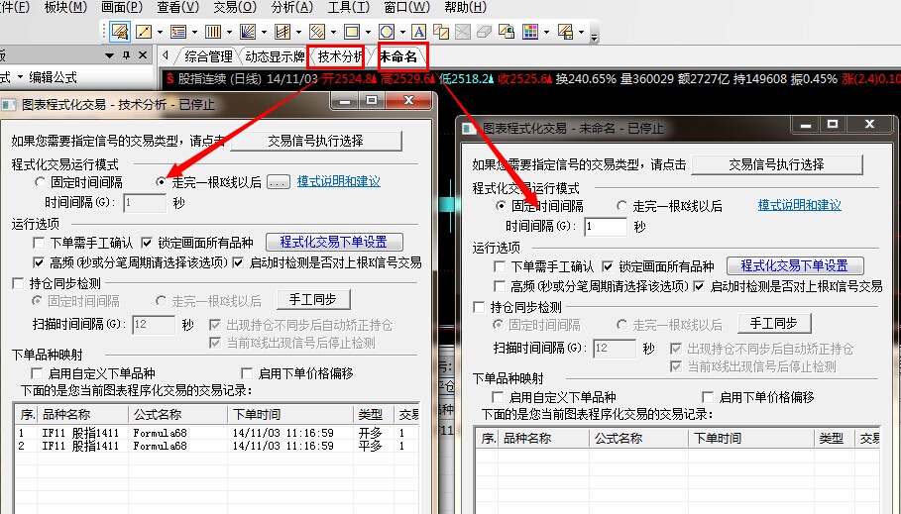
Task: Click the red list panel toolbar icon
Action: (178, 32)
